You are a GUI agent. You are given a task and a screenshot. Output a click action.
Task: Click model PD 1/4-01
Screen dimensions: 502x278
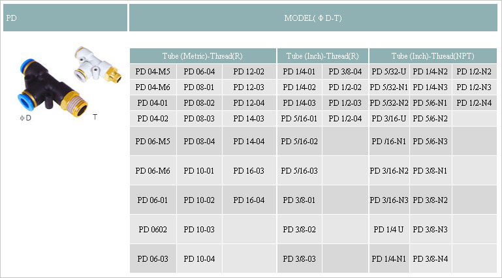point(299,71)
